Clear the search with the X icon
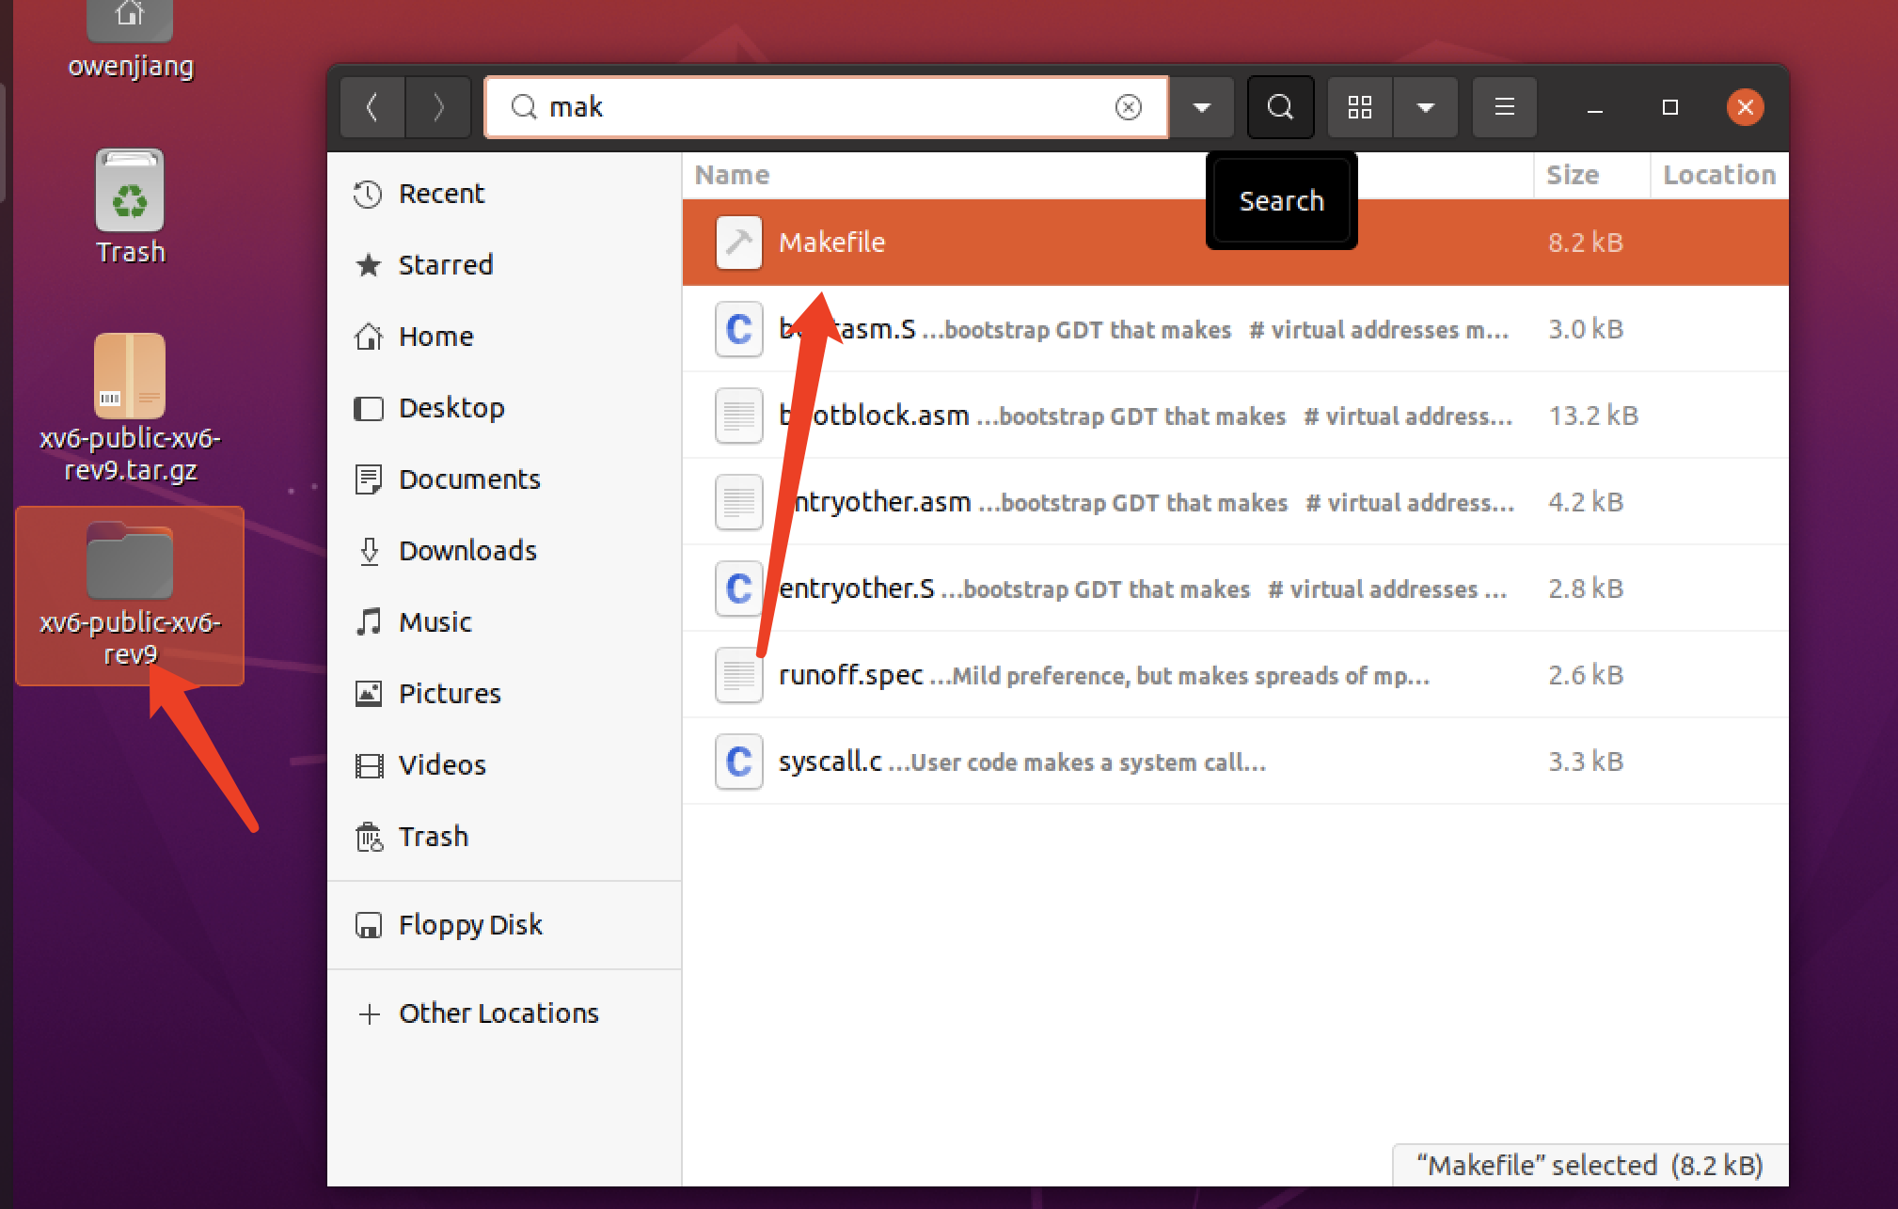1898x1209 pixels. (x=1128, y=106)
